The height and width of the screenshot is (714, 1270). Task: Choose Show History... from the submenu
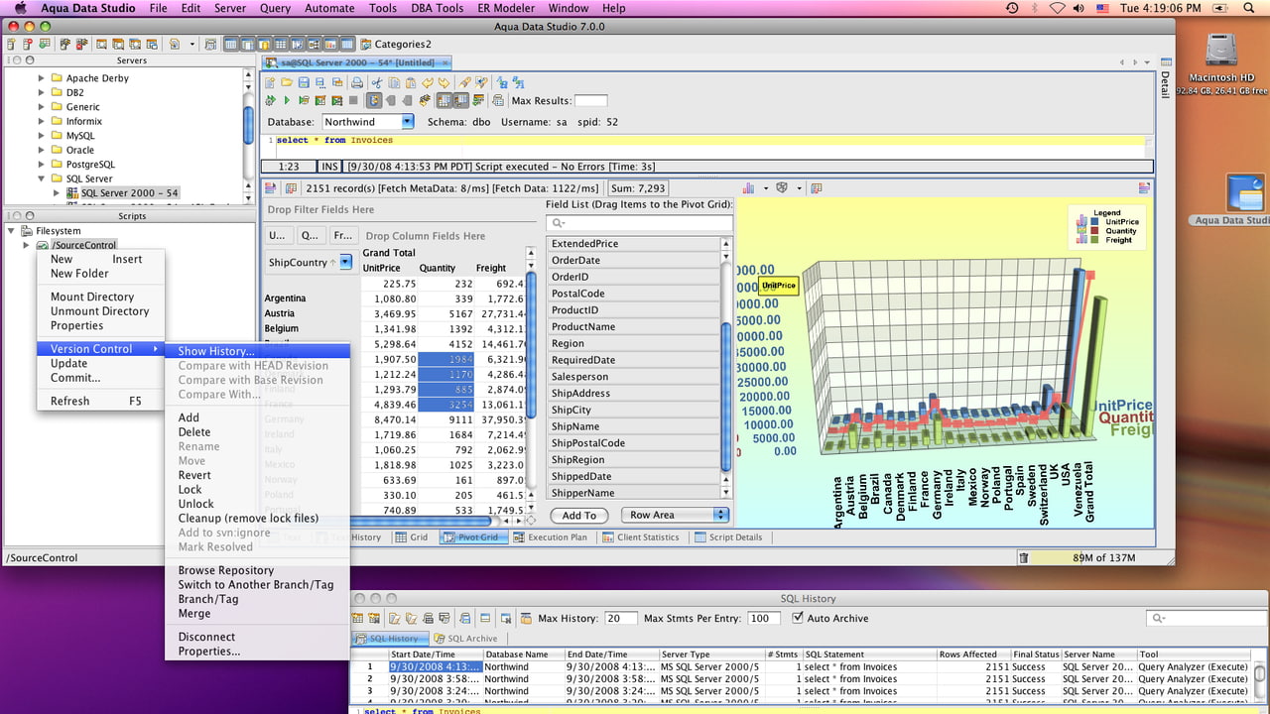coord(216,351)
